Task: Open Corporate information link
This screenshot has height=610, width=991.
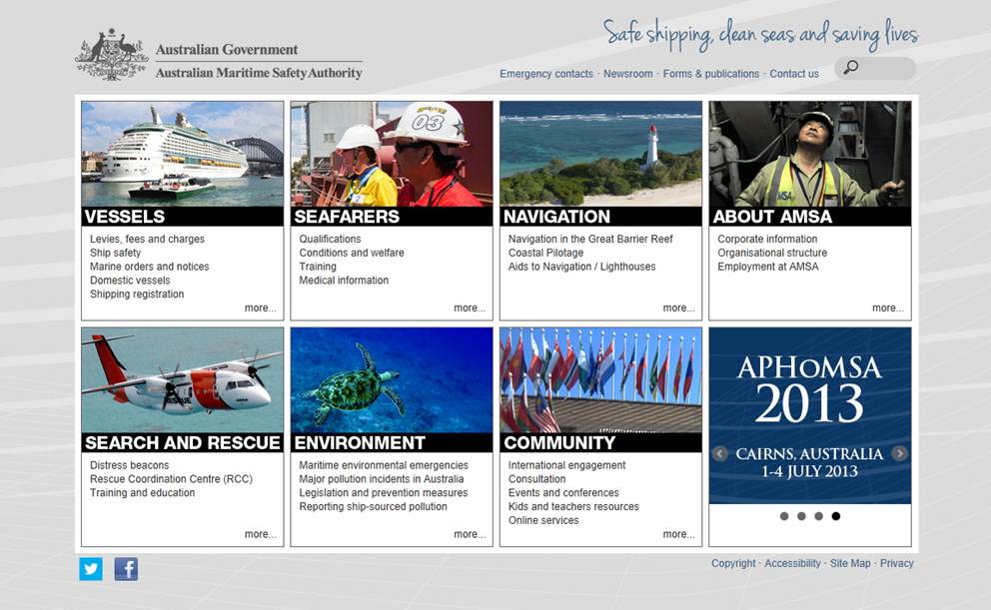Action: 767,240
